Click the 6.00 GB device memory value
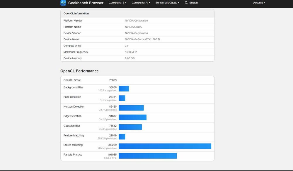293x171 pixels. [x=130, y=58]
